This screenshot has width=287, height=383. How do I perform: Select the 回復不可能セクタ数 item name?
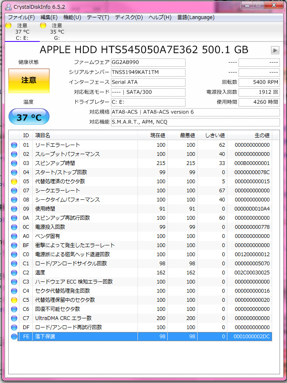point(58,309)
